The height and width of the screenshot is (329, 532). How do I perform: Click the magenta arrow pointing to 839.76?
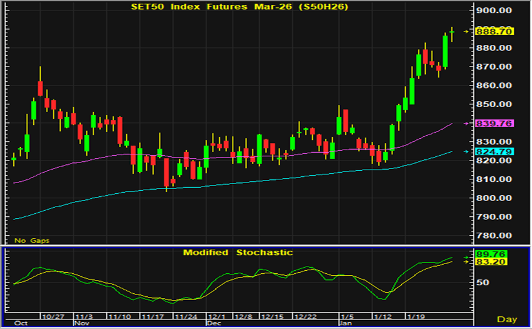click(466, 123)
